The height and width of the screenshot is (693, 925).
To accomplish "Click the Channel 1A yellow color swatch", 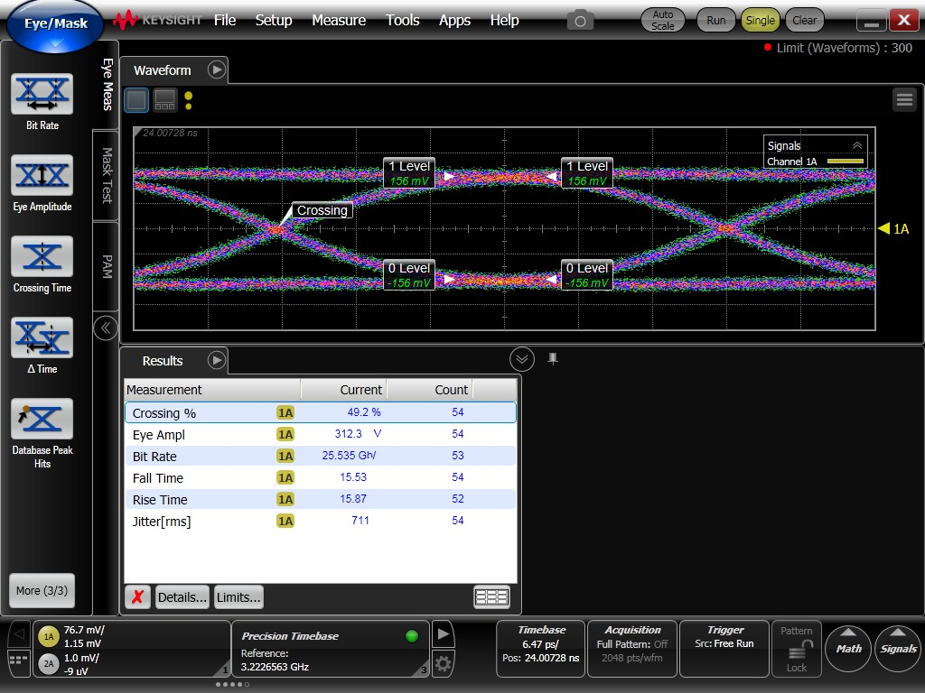I will pyautogui.click(x=846, y=162).
